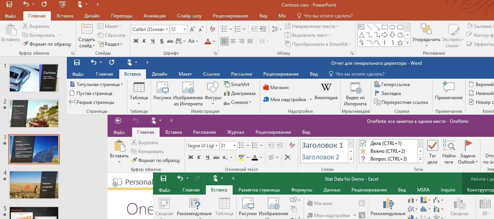Click 'Формат по образцу' in PowerPoint clipboard

[x=47, y=44]
